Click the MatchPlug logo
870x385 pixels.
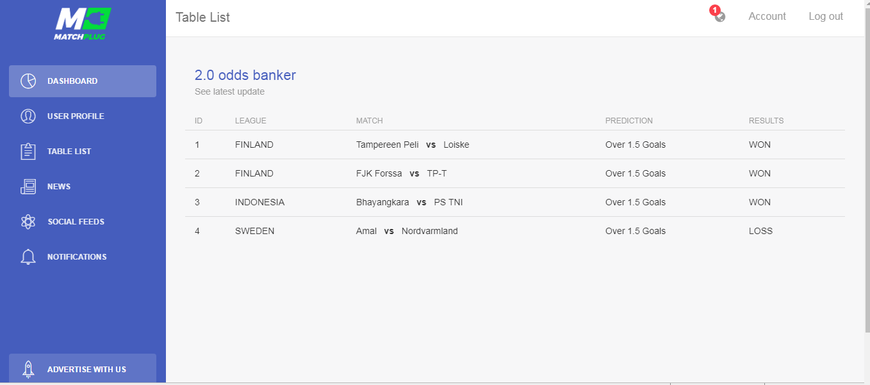(83, 24)
